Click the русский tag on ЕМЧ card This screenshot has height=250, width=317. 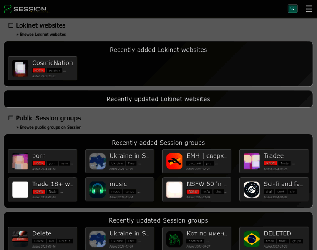(194, 163)
